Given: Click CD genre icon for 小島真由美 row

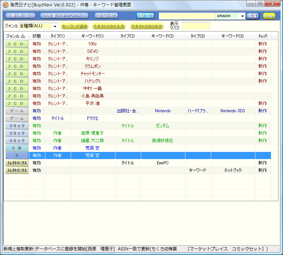Looking at the screenshot, I should (17, 96).
